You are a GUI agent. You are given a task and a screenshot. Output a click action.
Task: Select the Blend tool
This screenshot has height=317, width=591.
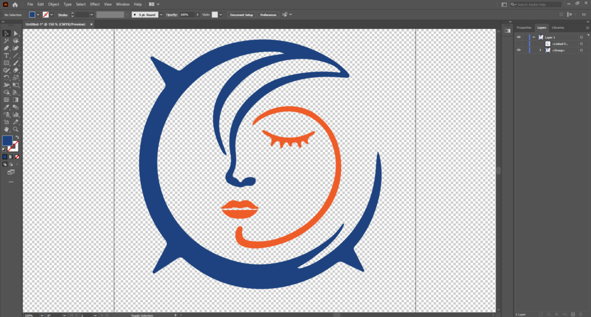pos(16,107)
